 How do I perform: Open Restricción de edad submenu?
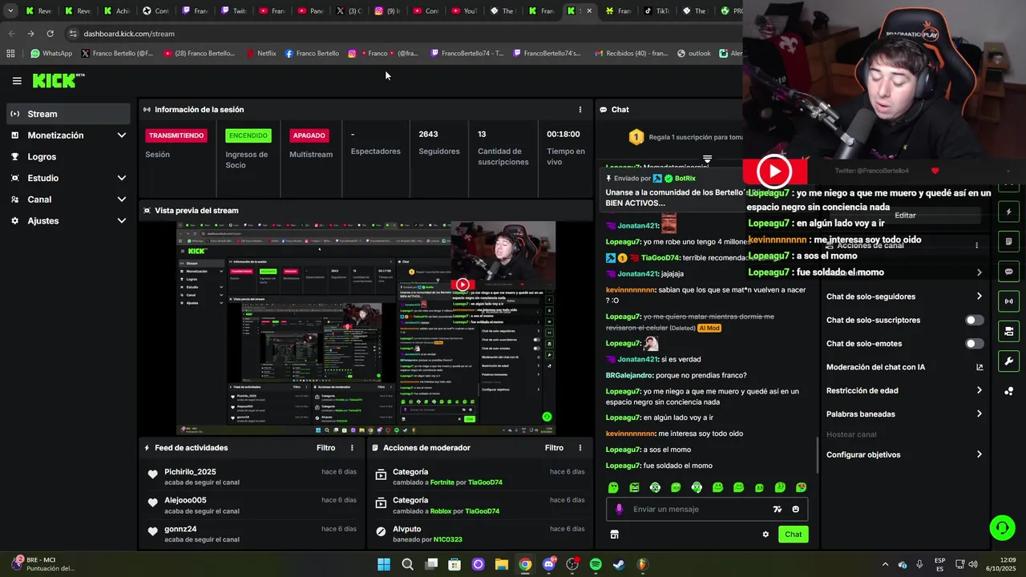pyautogui.click(x=904, y=391)
